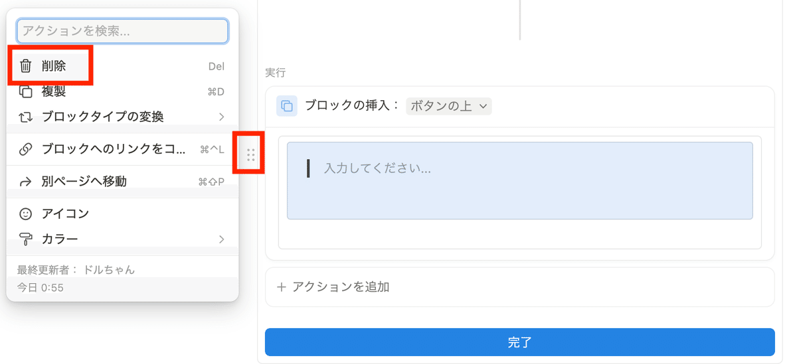Image resolution: width=797 pixels, height=364 pixels.
Task: Click the 今日 0:55 timestamp
Action: point(41,288)
